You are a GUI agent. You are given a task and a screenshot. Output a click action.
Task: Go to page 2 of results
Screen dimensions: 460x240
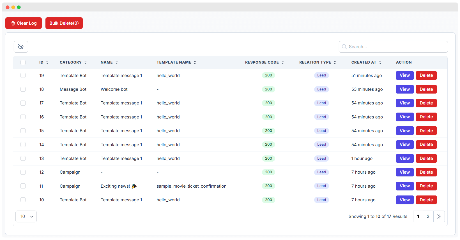point(428,216)
